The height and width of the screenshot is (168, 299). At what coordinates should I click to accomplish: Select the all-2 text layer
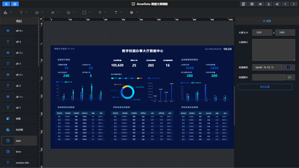(x=19, y=86)
